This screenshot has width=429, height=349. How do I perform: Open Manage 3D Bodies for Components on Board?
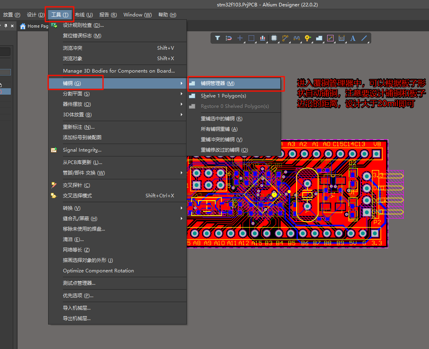coord(117,71)
